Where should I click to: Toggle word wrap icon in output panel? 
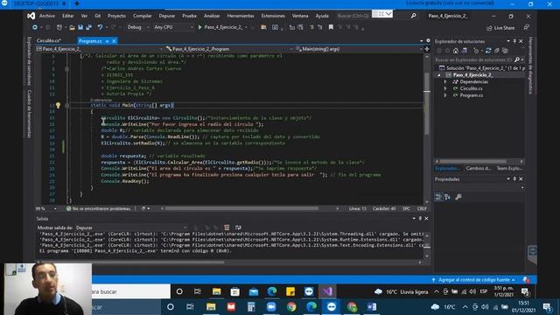(238, 227)
